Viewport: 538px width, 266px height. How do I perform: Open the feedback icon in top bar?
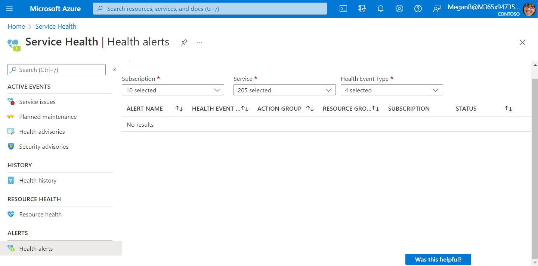[437, 9]
